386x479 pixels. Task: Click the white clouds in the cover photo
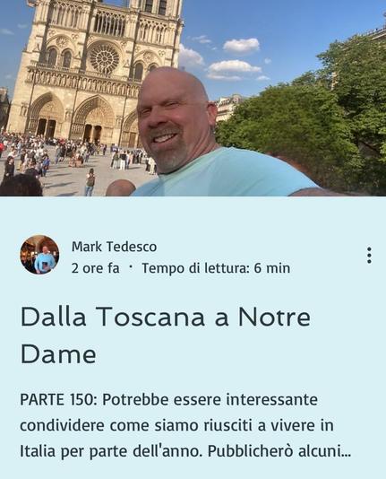point(233,58)
